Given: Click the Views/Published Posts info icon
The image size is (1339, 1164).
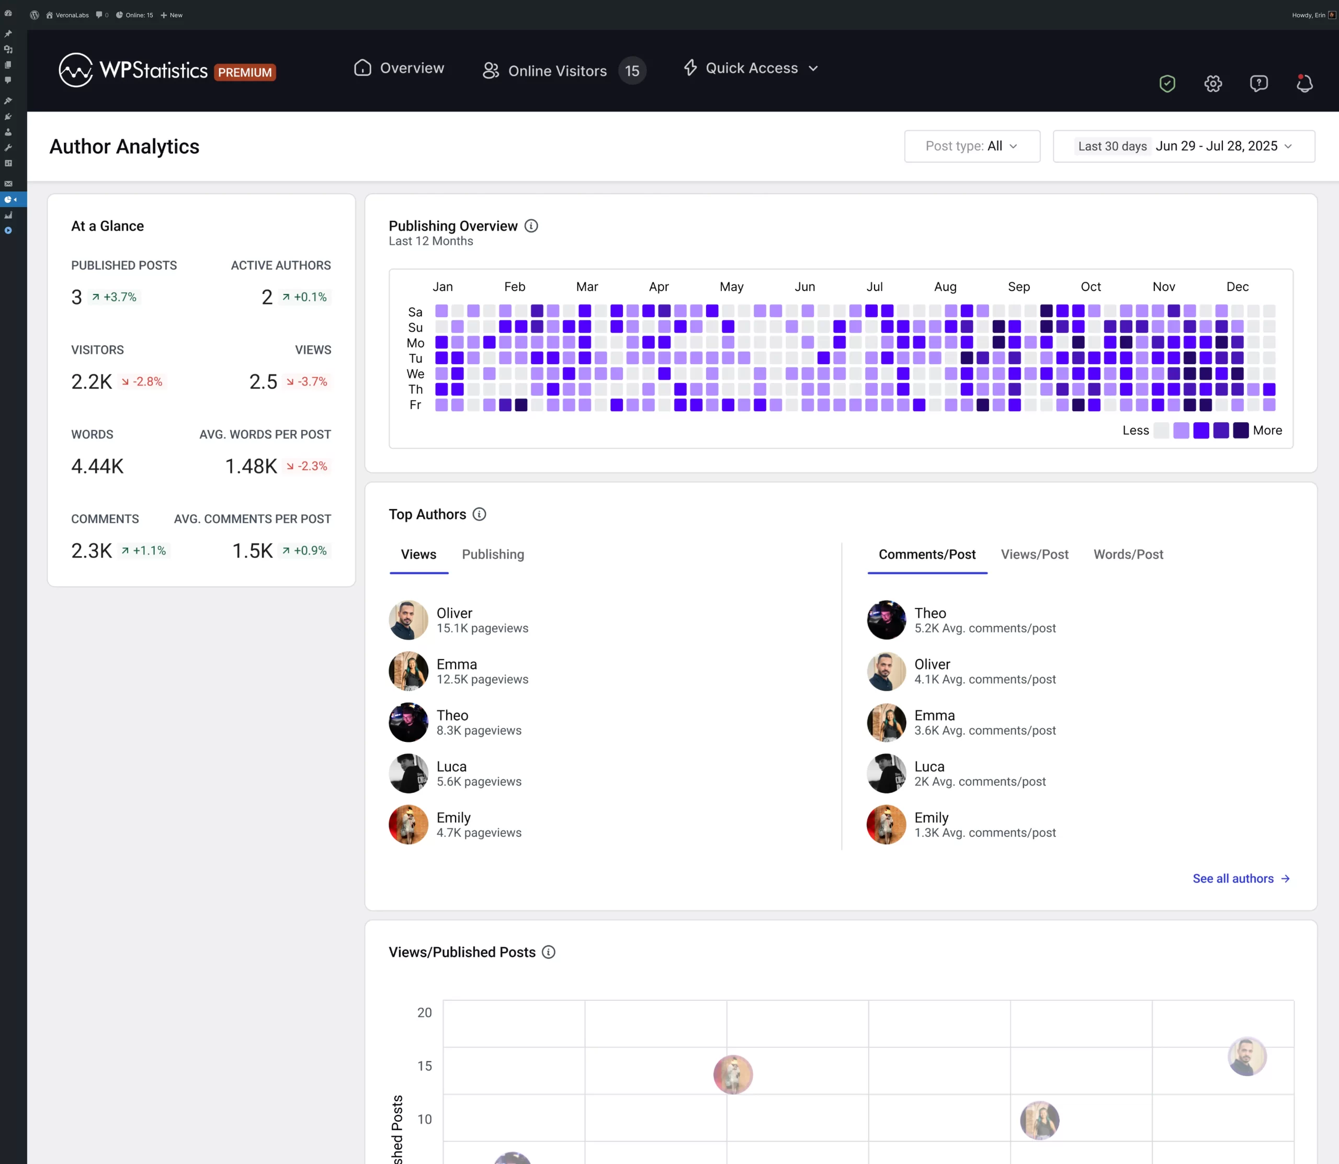Looking at the screenshot, I should click(549, 952).
